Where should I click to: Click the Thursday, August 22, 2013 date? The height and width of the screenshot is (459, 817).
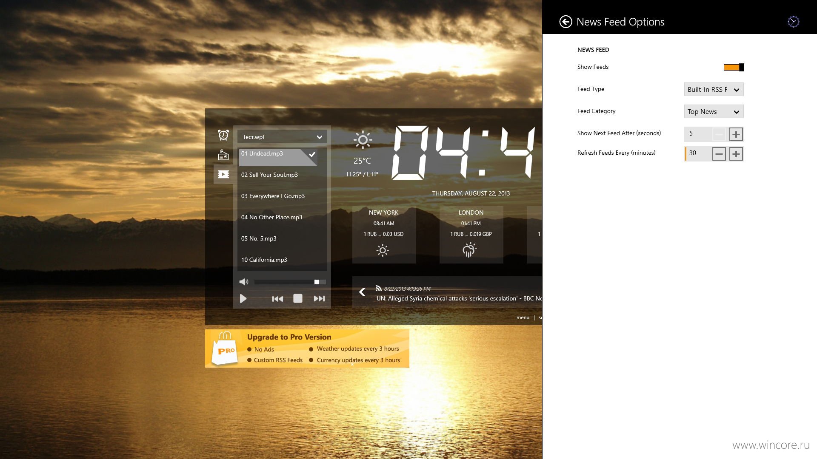471,193
